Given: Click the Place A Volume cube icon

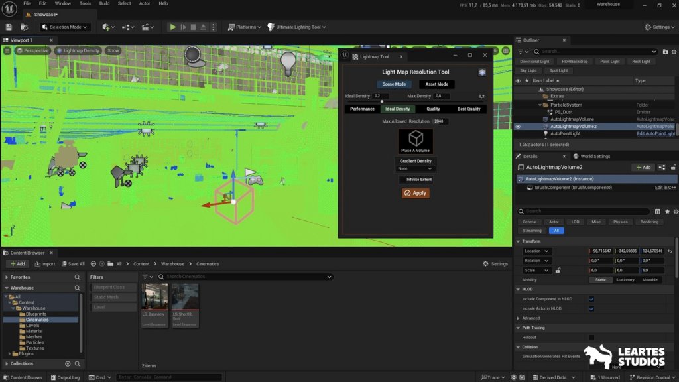Looking at the screenshot, I should click(415, 141).
